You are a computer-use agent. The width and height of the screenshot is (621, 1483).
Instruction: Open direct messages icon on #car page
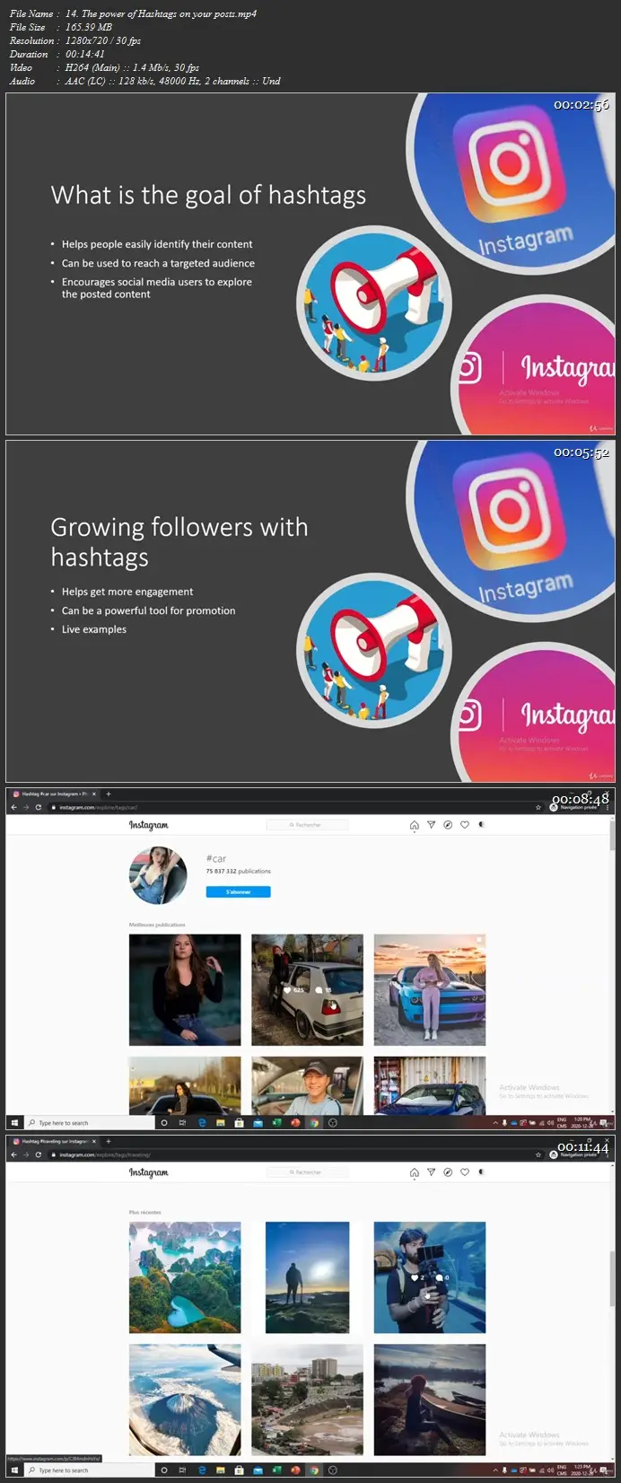pos(431,825)
